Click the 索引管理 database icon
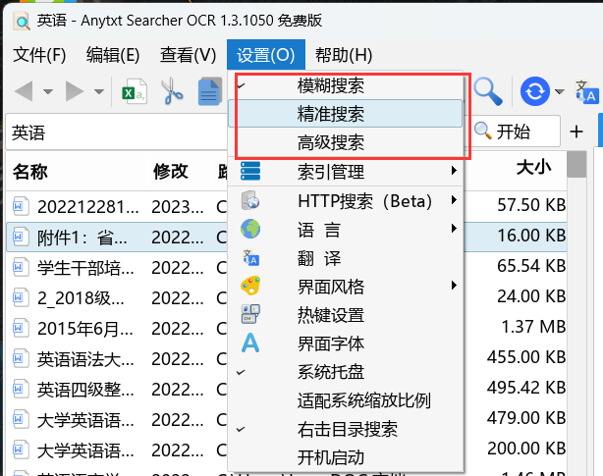 tap(250, 171)
